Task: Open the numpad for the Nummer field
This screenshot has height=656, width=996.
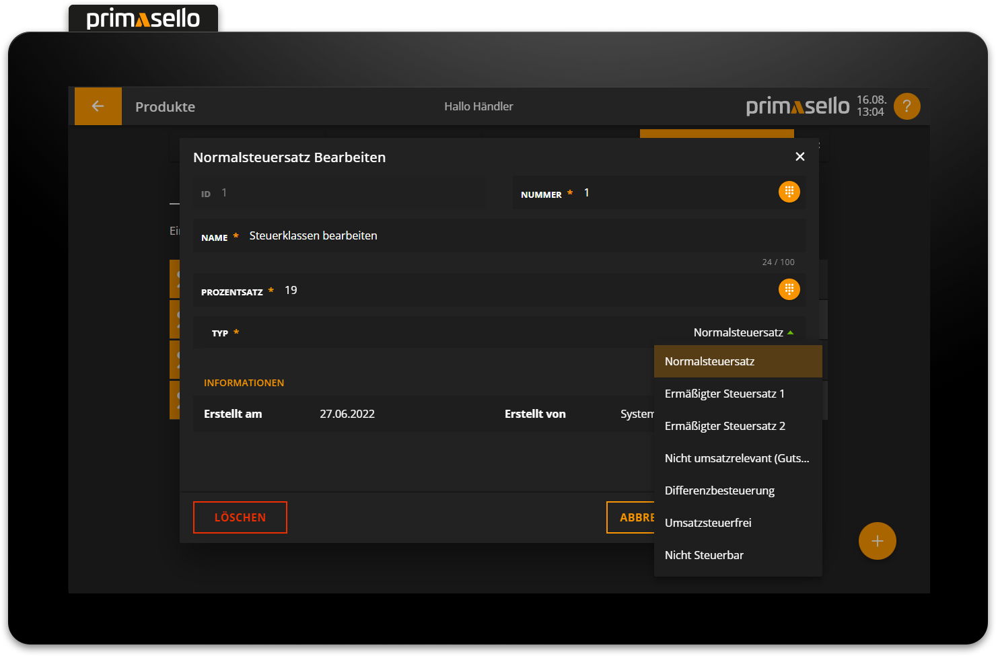Action: tap(789, 192)
